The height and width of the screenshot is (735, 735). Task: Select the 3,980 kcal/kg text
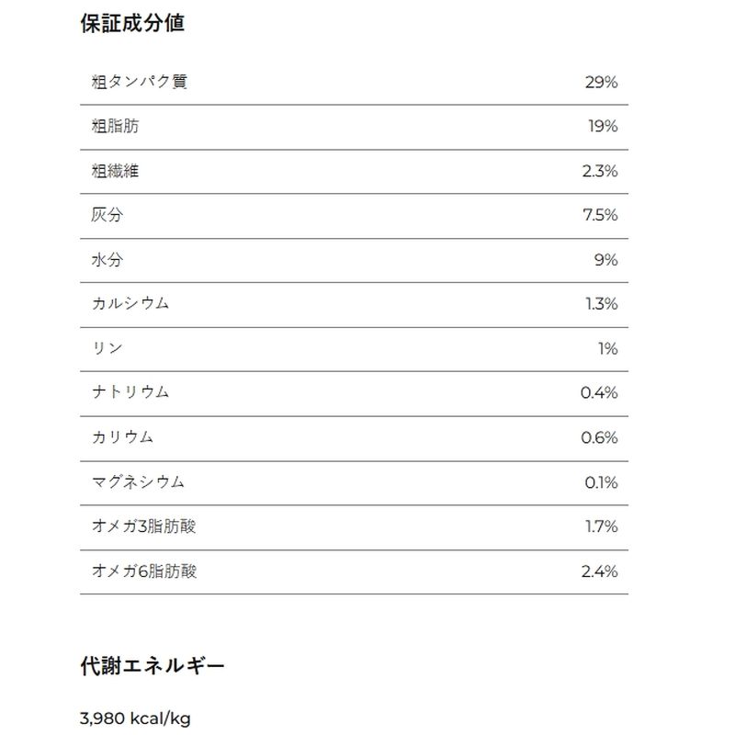click(135, 718)
